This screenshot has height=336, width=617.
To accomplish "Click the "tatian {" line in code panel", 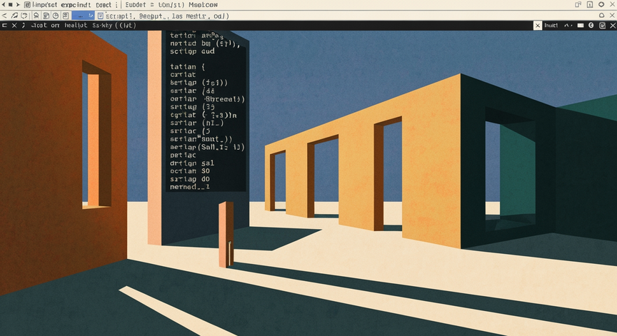I will [188, 67].
